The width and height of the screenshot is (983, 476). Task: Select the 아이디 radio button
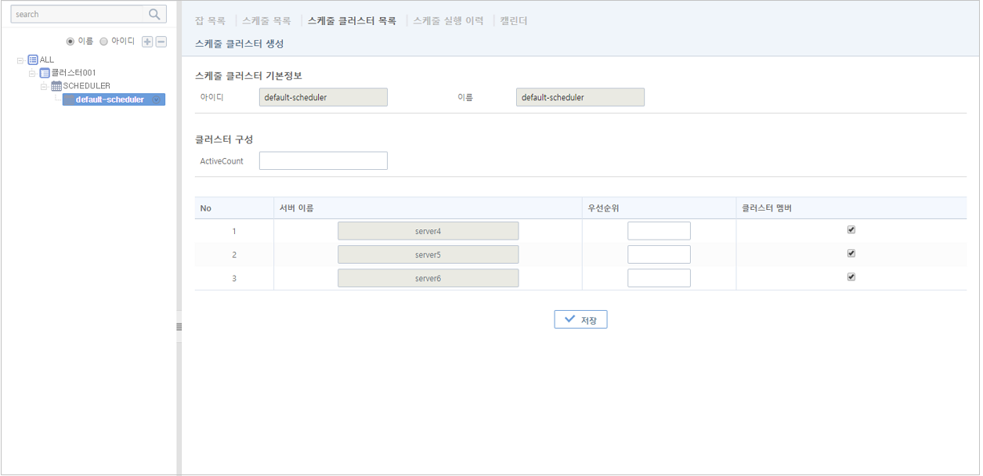[104, 41]
